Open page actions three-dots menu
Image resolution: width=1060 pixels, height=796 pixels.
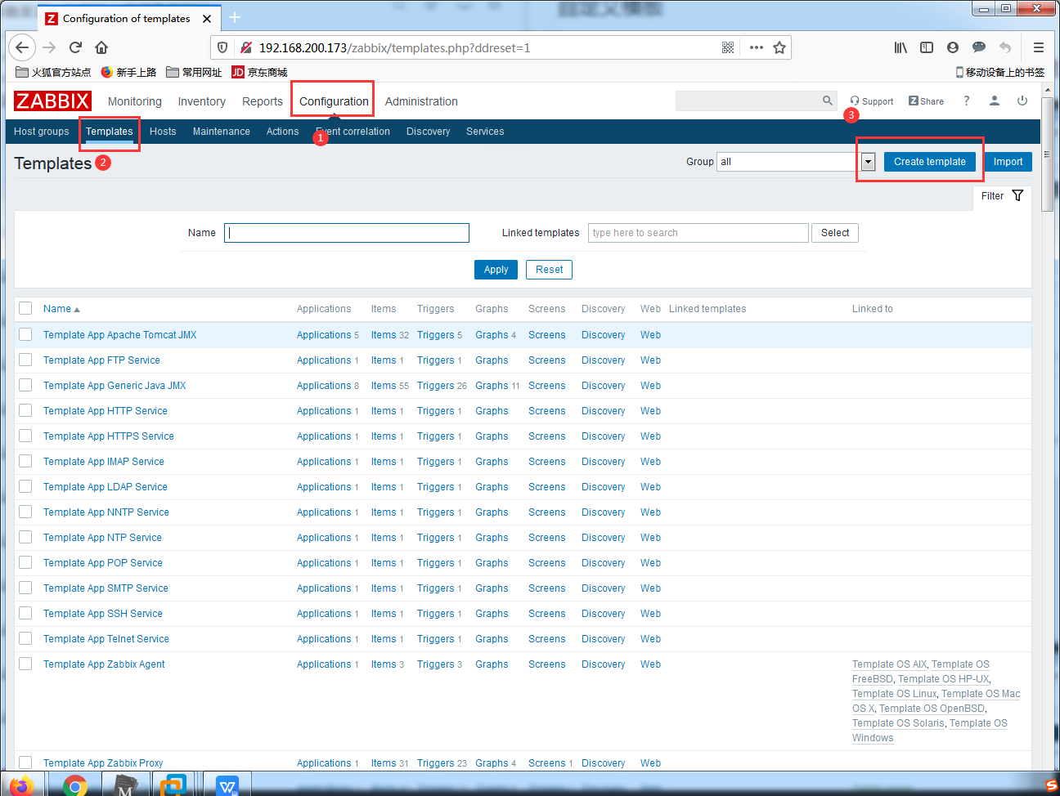click(757, 47)
